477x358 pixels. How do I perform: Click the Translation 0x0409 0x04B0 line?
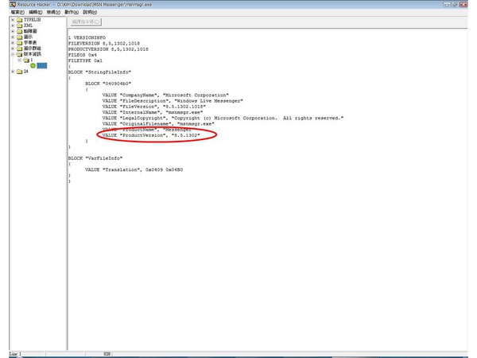click(x=134, y=170)
